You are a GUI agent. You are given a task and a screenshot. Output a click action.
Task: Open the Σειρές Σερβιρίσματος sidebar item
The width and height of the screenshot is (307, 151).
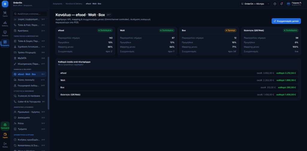pyautogui.click(x=29, y=19)
